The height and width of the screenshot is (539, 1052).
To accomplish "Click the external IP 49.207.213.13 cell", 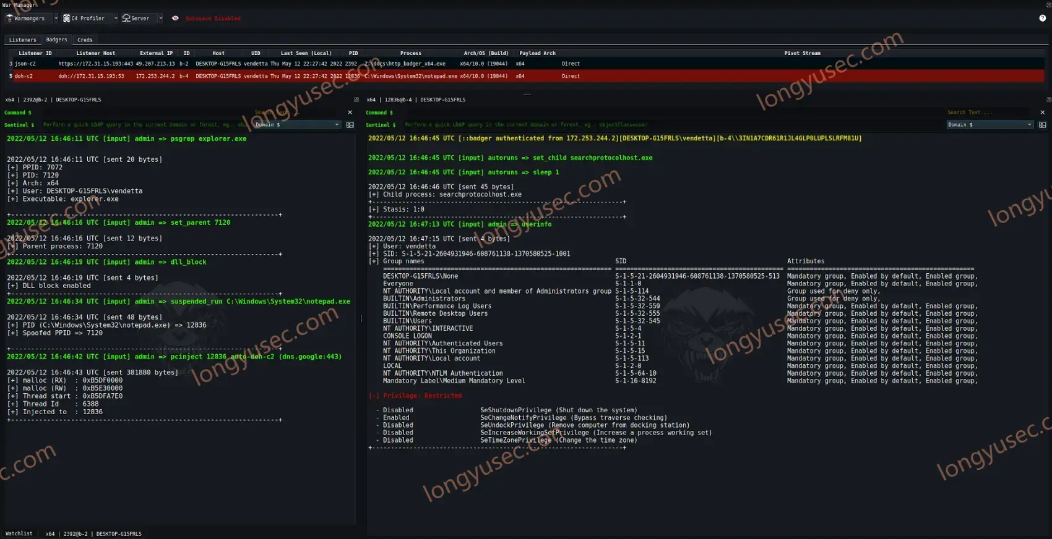I will pos(155,64).
